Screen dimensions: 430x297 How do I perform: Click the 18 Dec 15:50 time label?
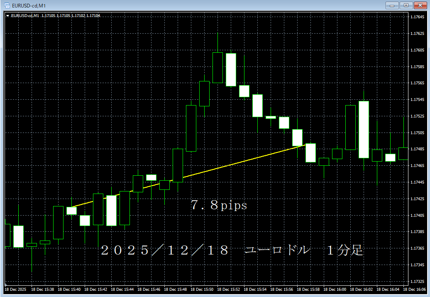202,289
